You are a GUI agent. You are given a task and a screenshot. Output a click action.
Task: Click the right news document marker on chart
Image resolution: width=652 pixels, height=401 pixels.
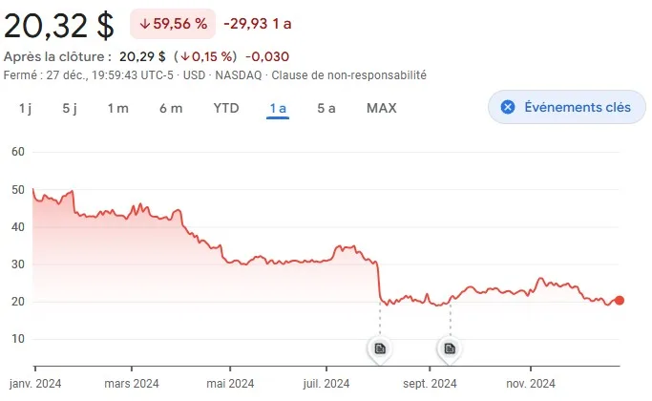(x=450, y=348)
